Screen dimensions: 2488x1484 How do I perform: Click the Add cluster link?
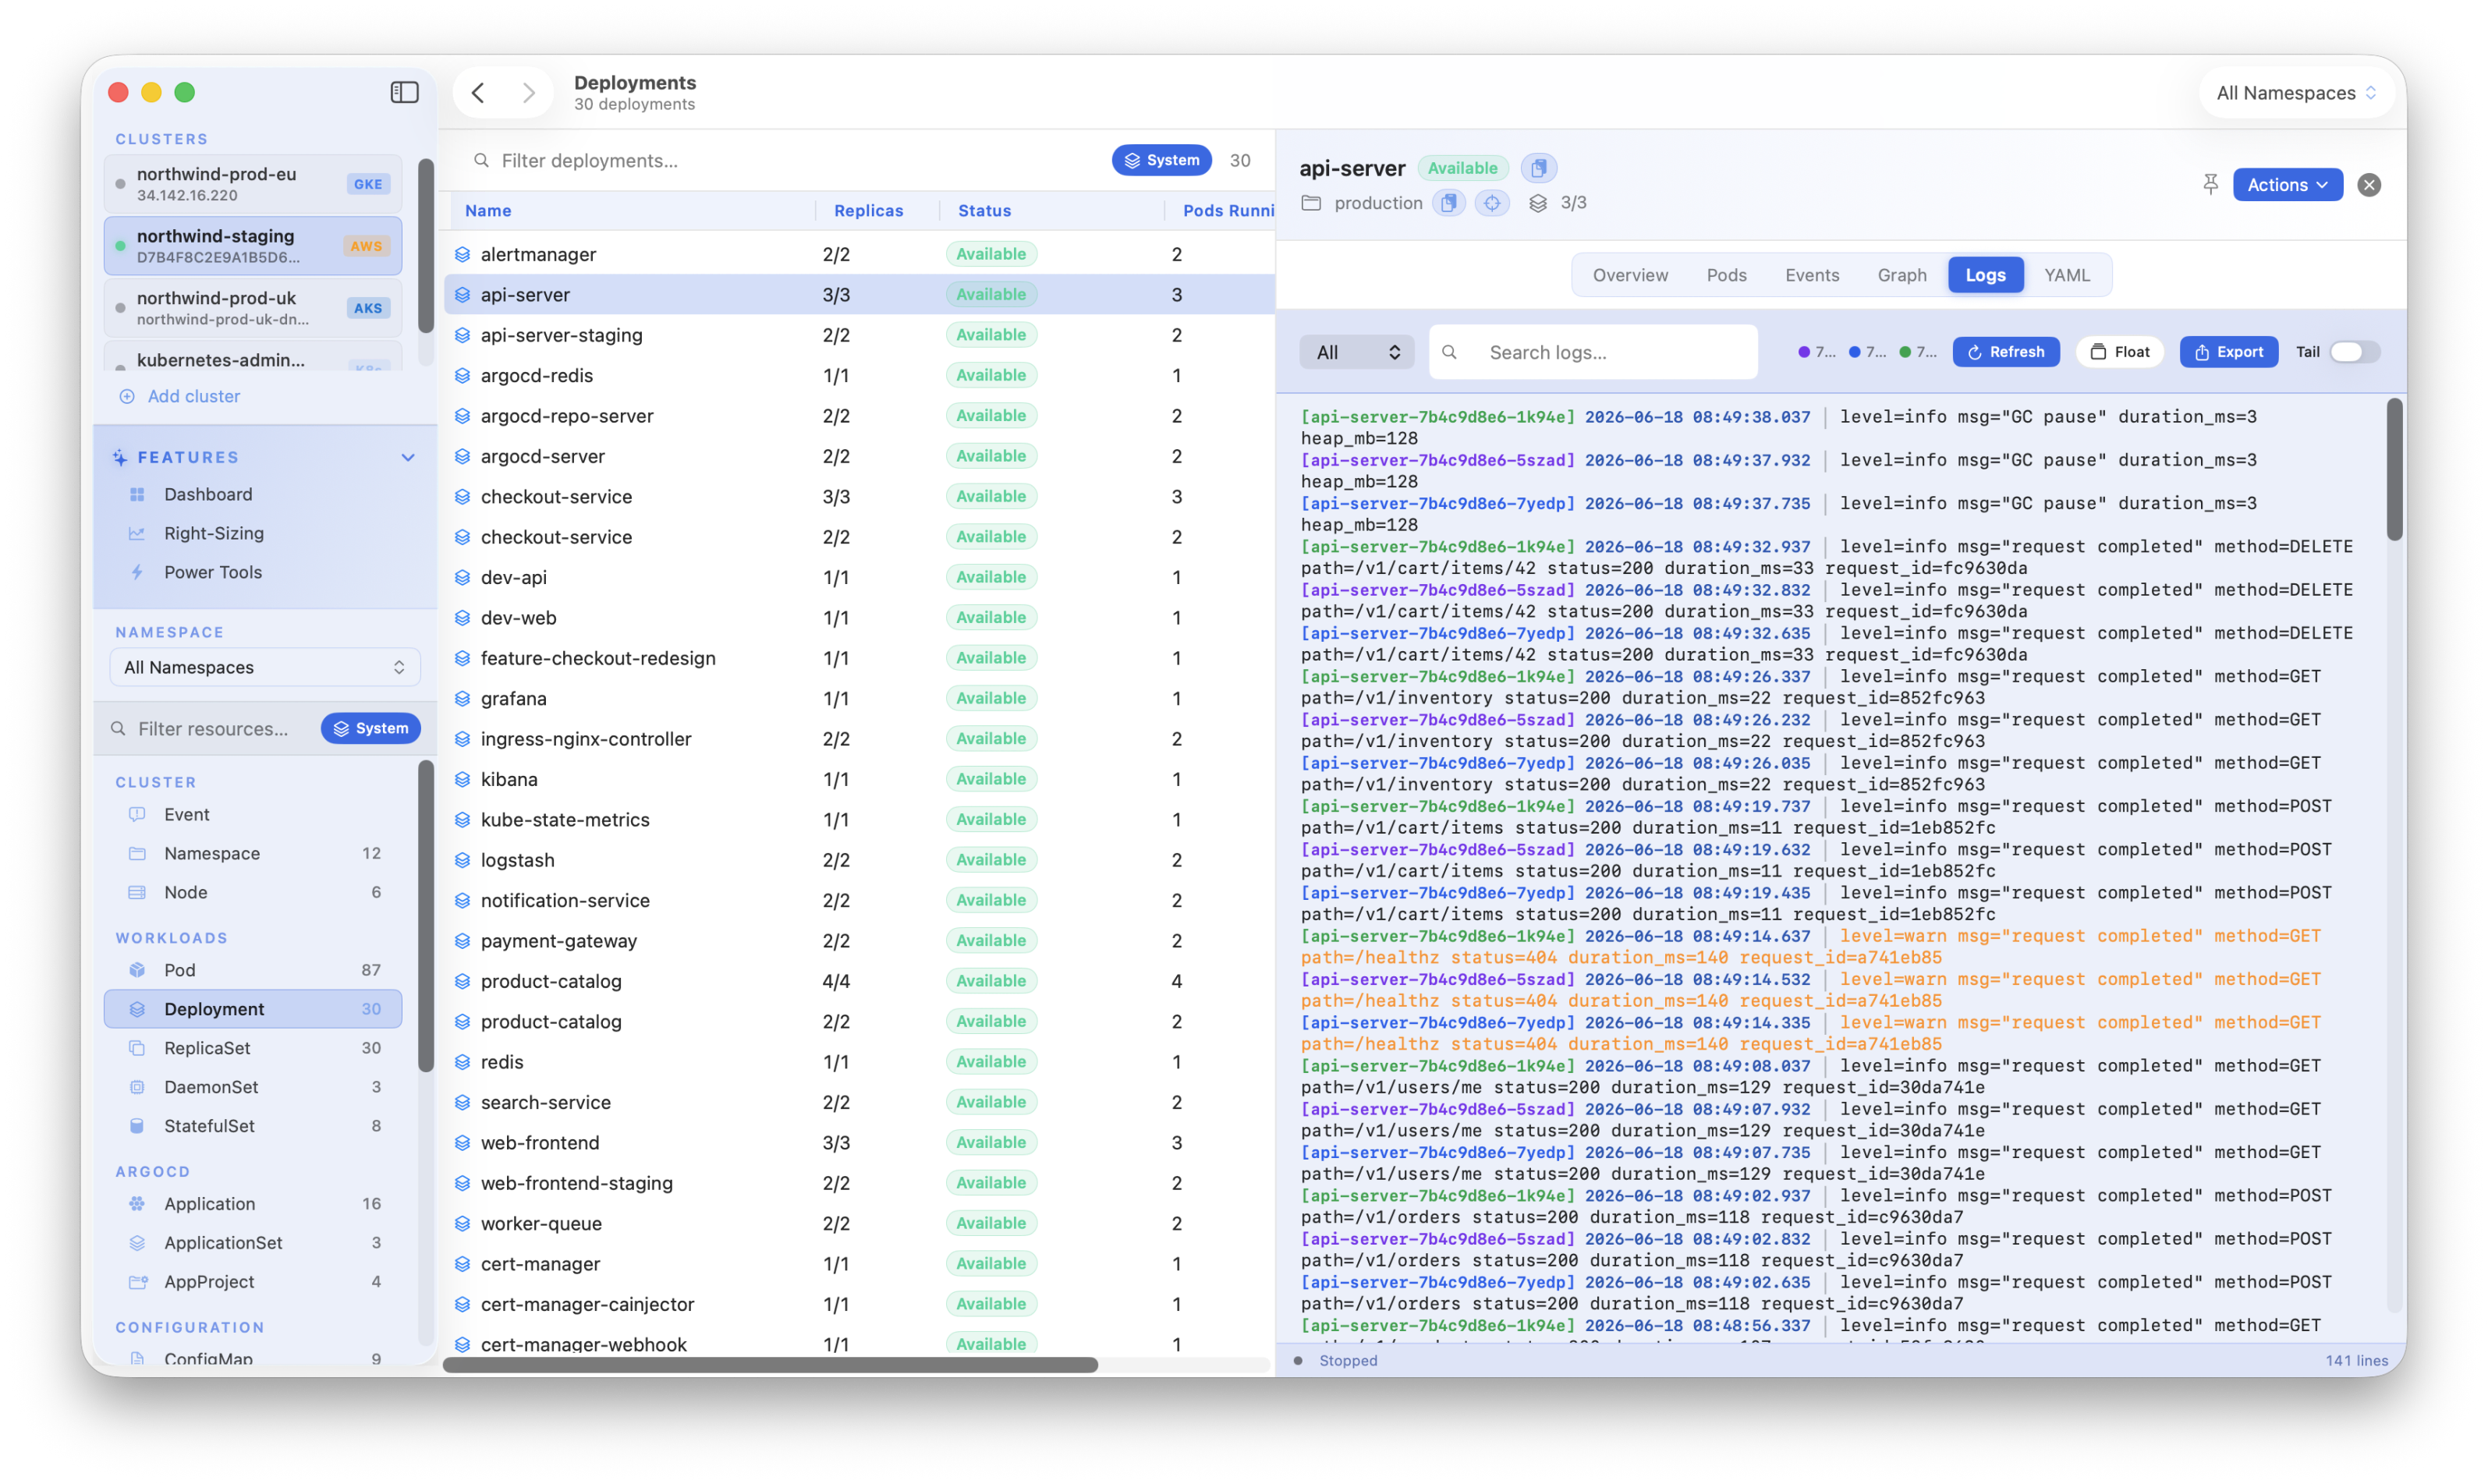click(x=193, y=396)
